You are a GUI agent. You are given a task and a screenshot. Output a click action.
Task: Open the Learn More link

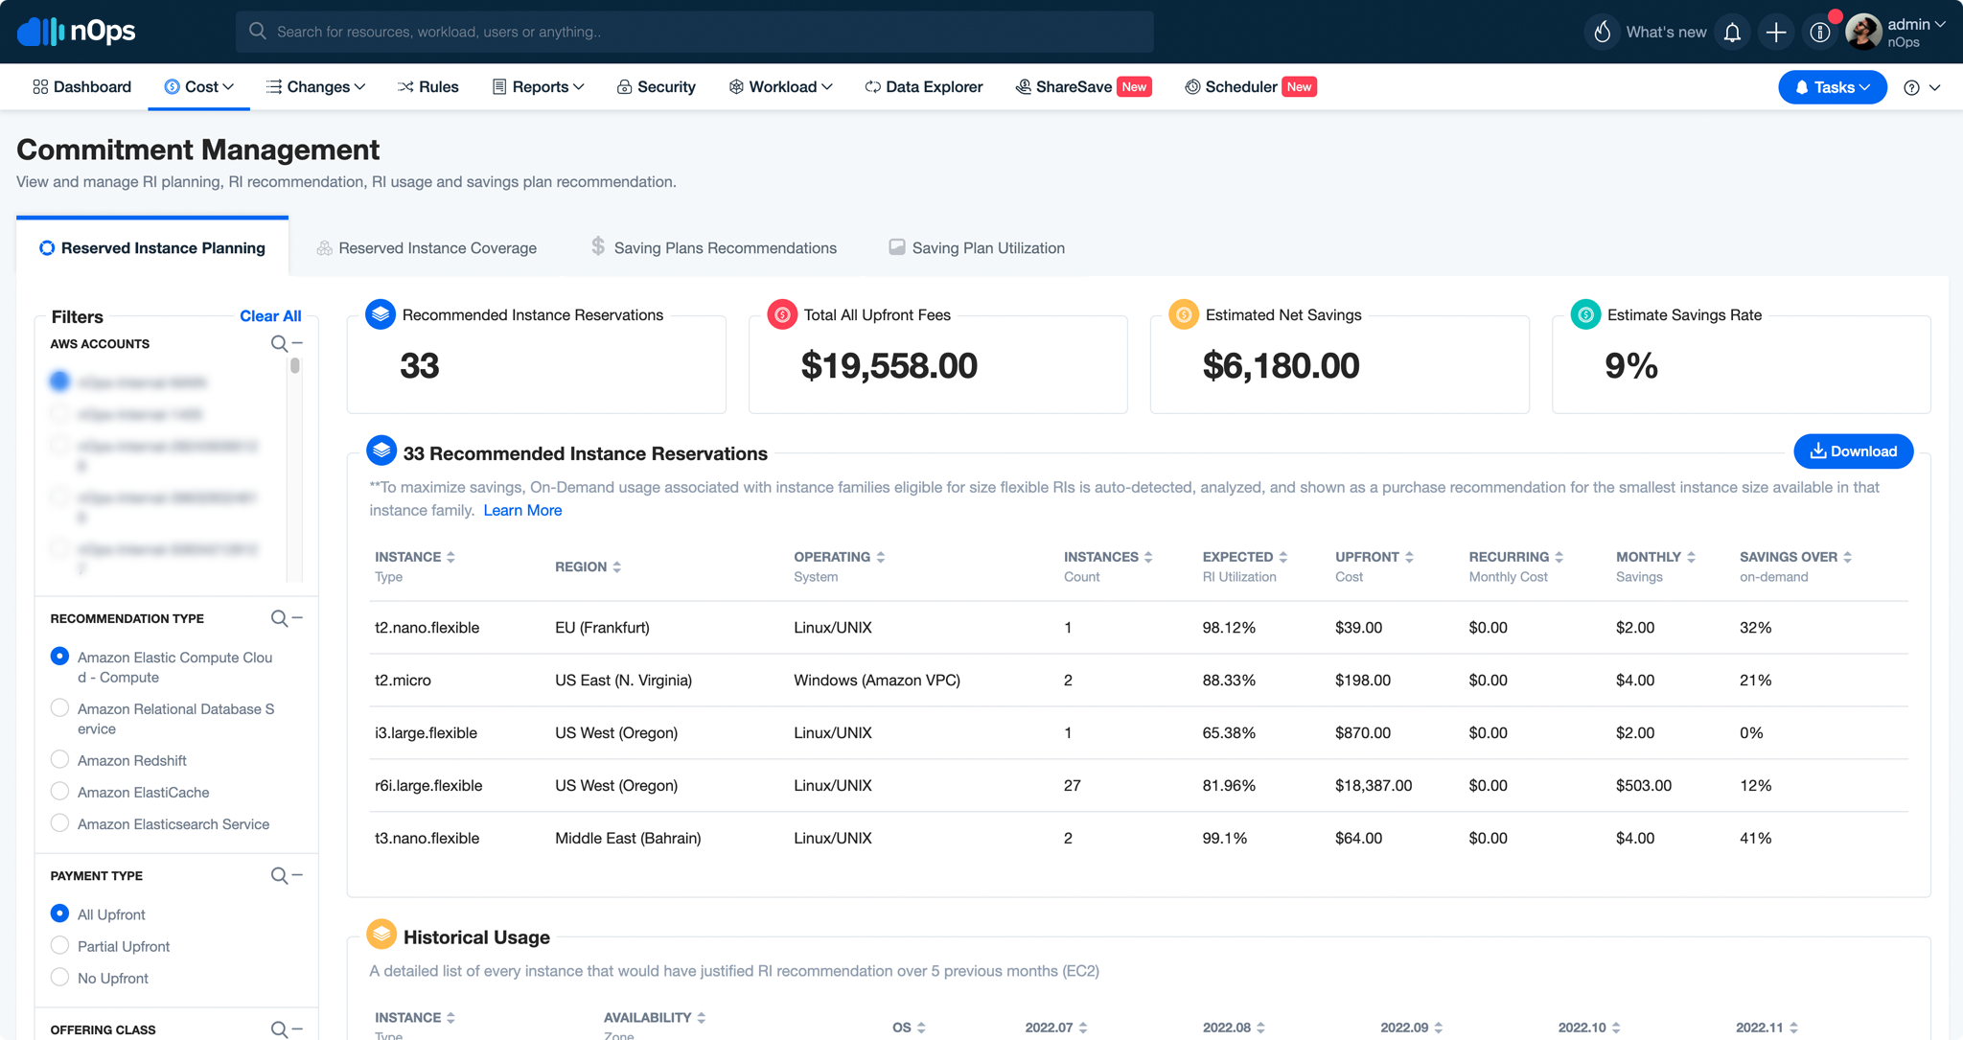522,510
